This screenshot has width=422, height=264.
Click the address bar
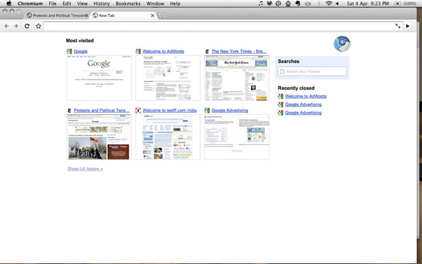[x=223, y=26]
